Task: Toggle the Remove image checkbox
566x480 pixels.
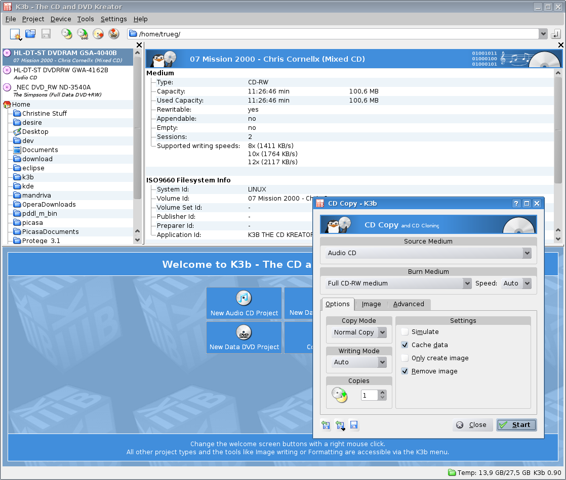Action: (405, 371)
